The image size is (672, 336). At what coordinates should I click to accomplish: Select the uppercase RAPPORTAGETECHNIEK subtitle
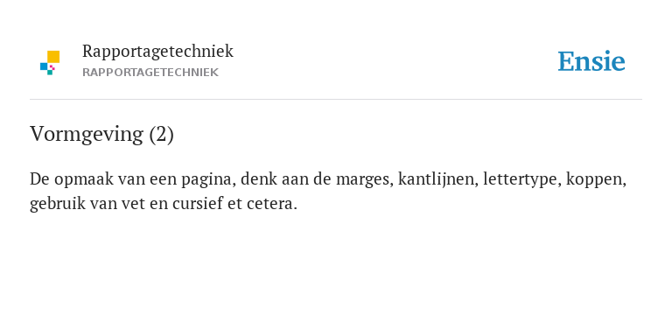[150, 73]
